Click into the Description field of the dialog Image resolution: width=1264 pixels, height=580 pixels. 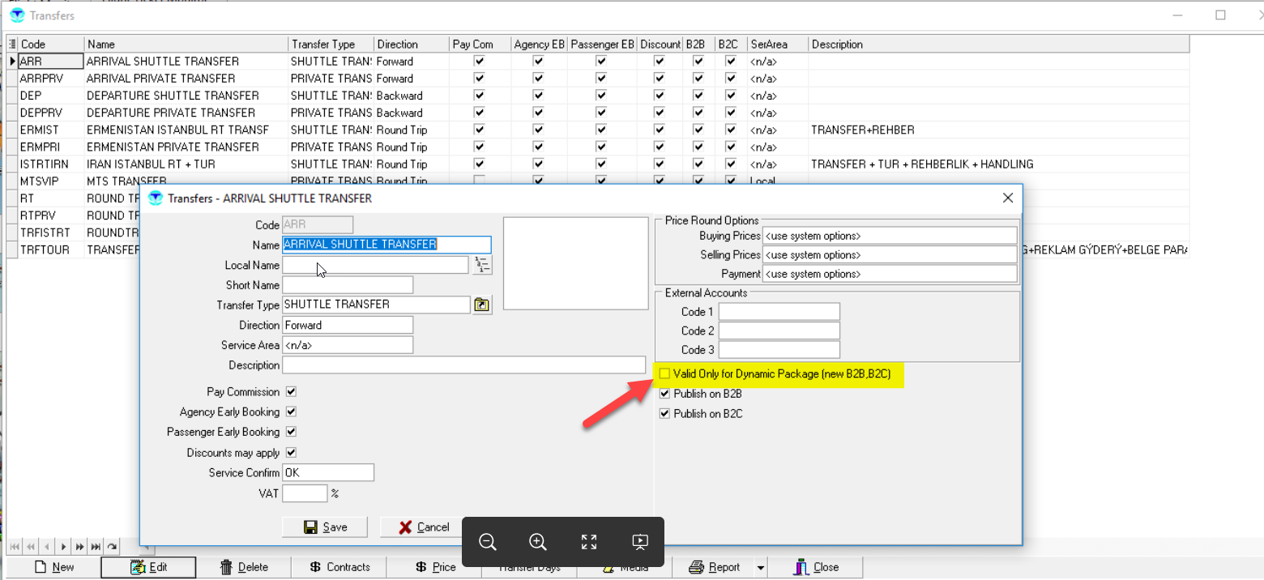click(x=463, y=365)
